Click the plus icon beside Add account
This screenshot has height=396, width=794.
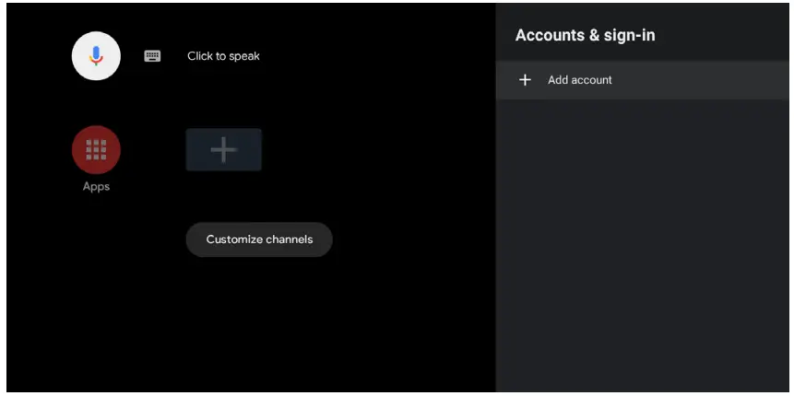pos(526,80)
